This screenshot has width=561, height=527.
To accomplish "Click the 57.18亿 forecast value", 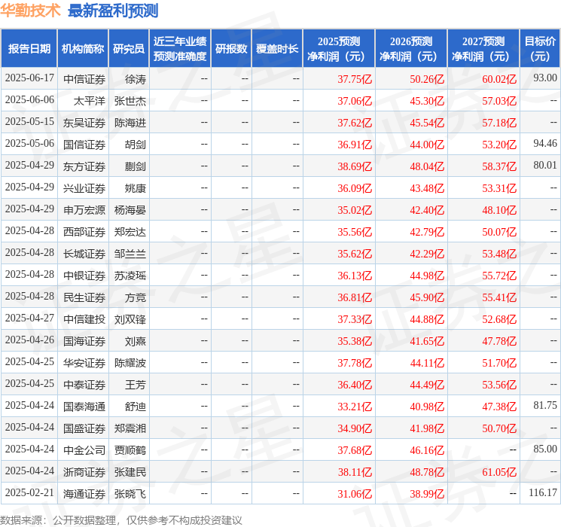I will (x=499, y=123).
